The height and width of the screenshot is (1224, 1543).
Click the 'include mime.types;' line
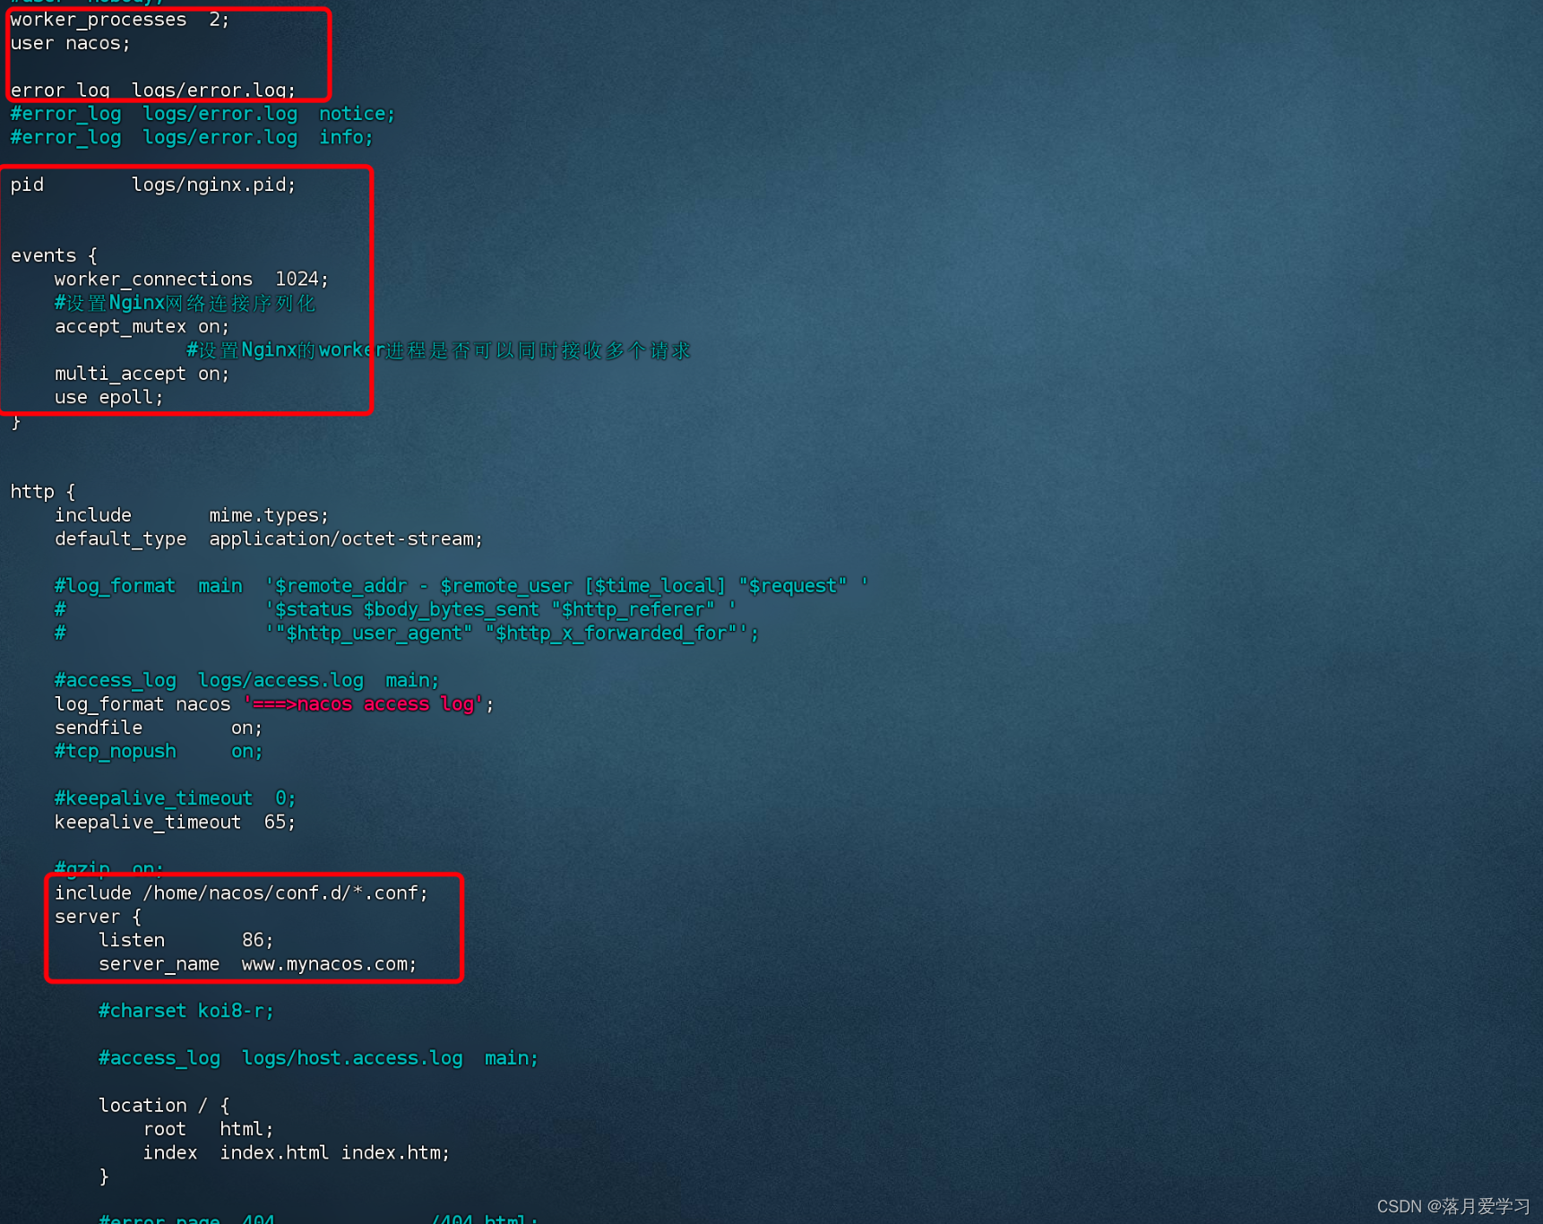(191, 515)
